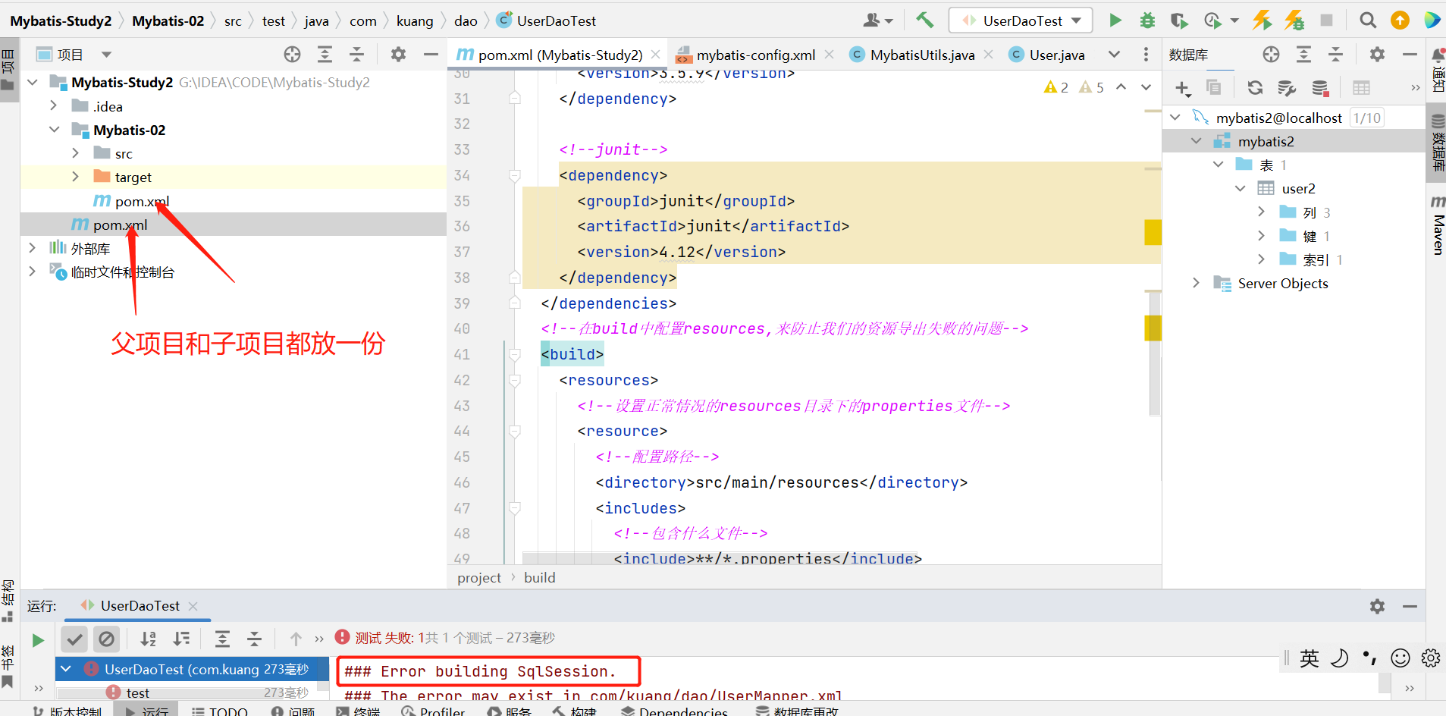This screenshot has width=1446, height=716.
Task: Start debugging with the bug icon
Action: click(1146, 20)
